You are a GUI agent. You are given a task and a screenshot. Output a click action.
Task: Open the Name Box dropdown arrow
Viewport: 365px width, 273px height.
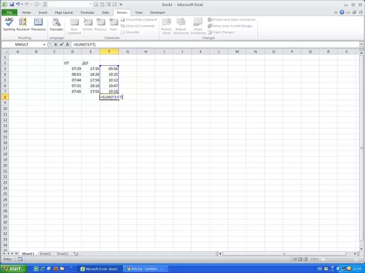44,45
